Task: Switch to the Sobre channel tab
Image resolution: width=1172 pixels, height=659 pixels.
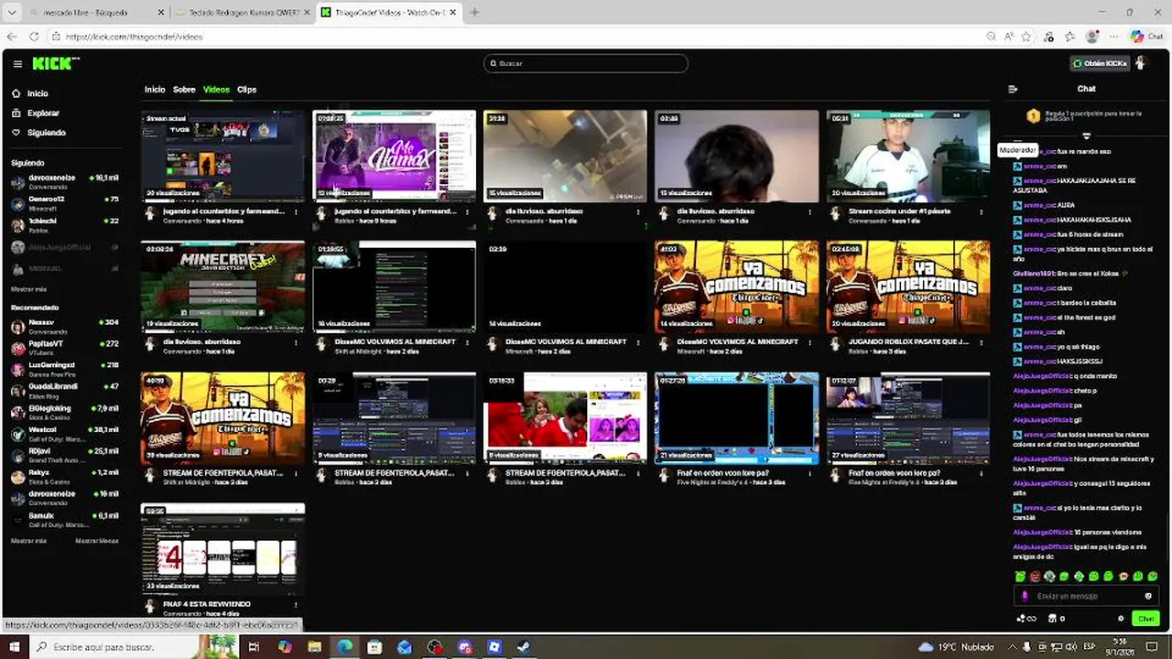Action: (184, 90)
